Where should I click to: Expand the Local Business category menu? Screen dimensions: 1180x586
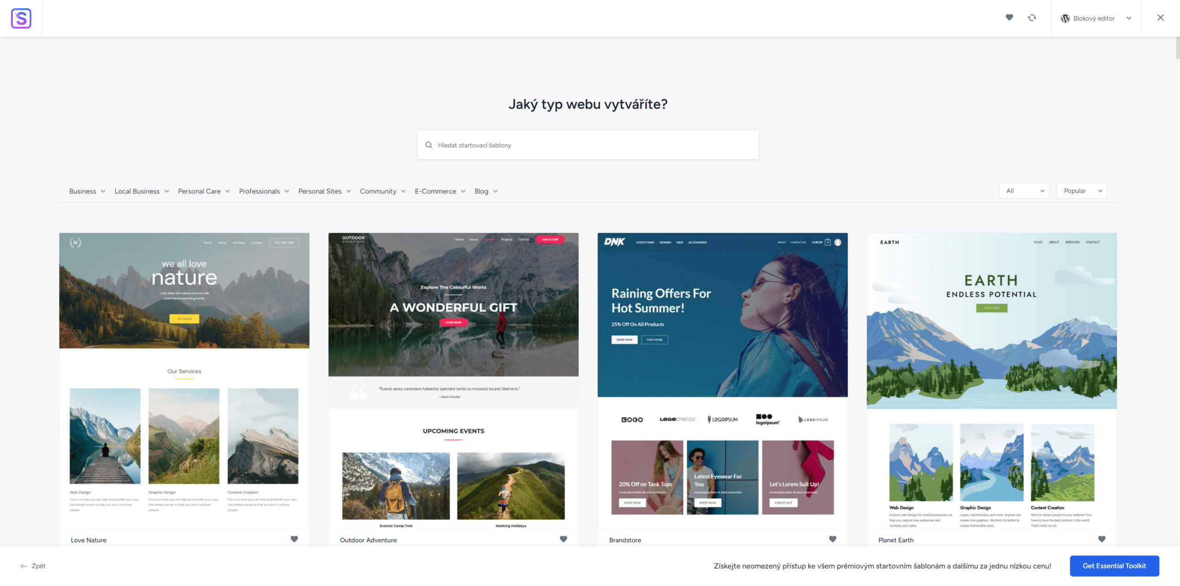tap(142, 191)
